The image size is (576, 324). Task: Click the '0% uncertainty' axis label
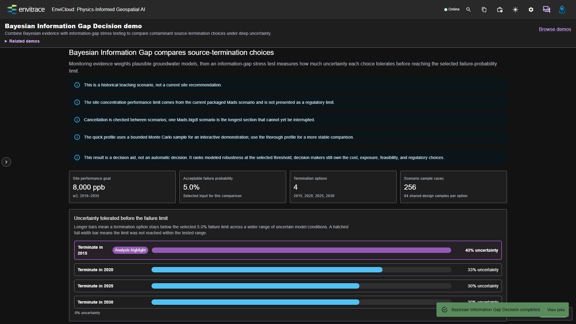(87, 313)
